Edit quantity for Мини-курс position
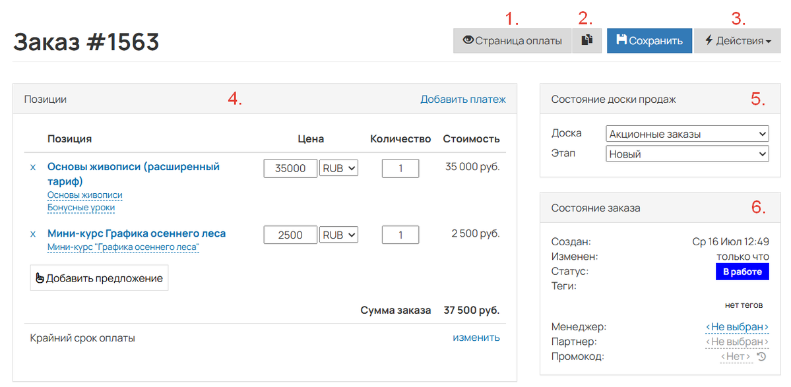This screenshot has width=791, height=387. pyautogui.click(x=400, y=235)
